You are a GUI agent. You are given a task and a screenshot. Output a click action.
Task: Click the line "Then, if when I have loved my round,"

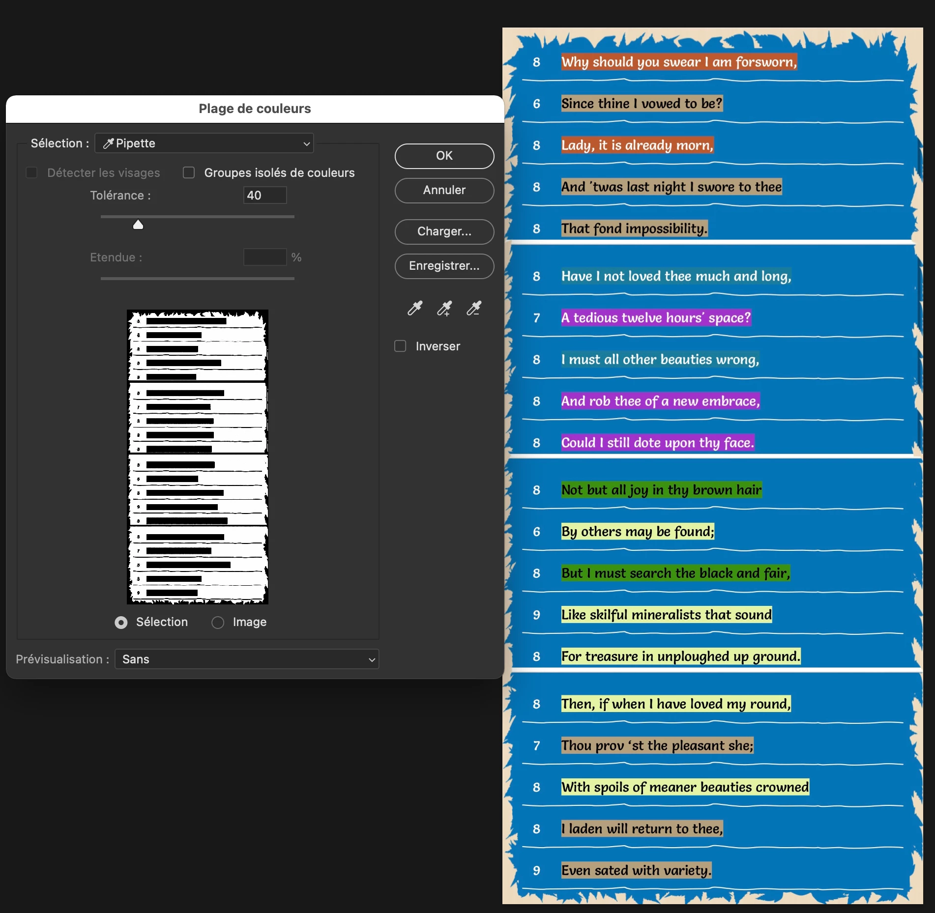pyautogui.click(x=676, y=704)
